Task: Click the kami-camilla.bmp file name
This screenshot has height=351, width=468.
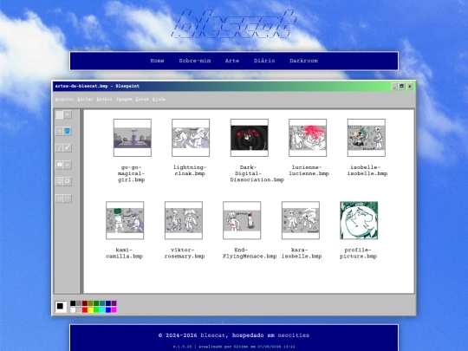Action: click(124, 253)
